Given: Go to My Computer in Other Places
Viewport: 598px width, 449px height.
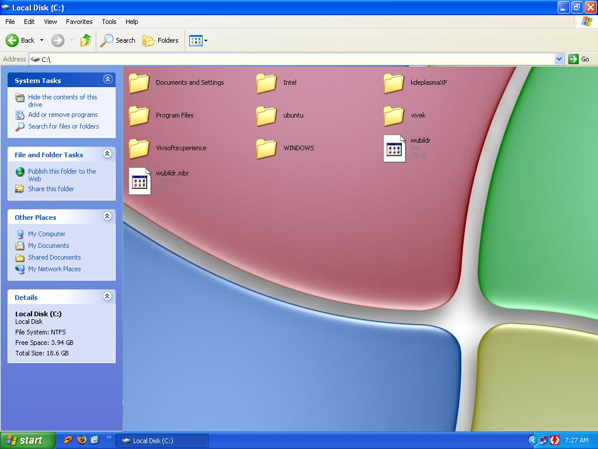Looking at the screenshot, I should [47, 234].
